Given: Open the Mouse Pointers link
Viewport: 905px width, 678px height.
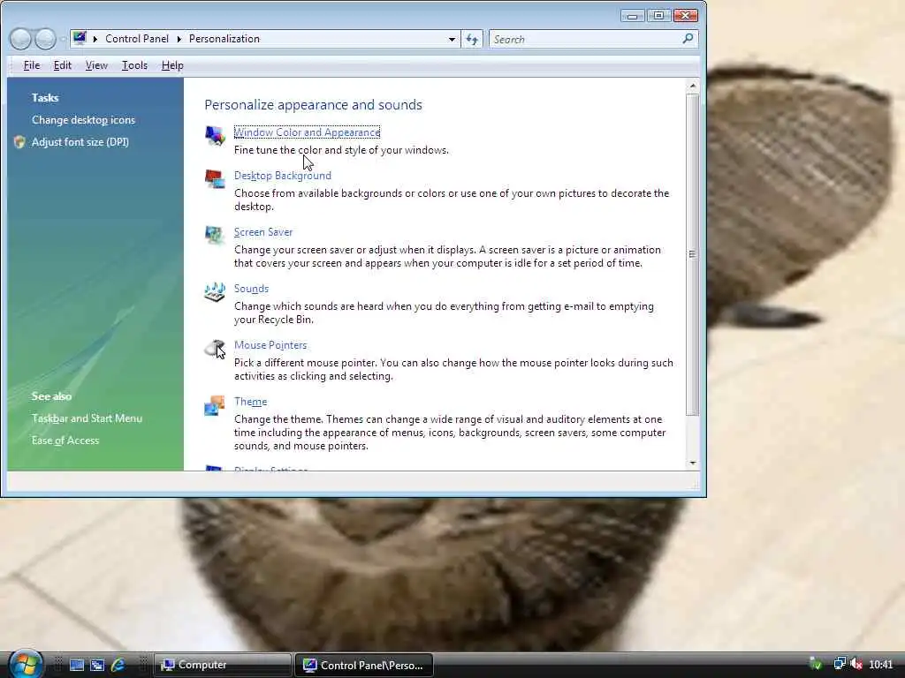Looking at the screenshot, I should pyautogui.click(x=270, y=345).
